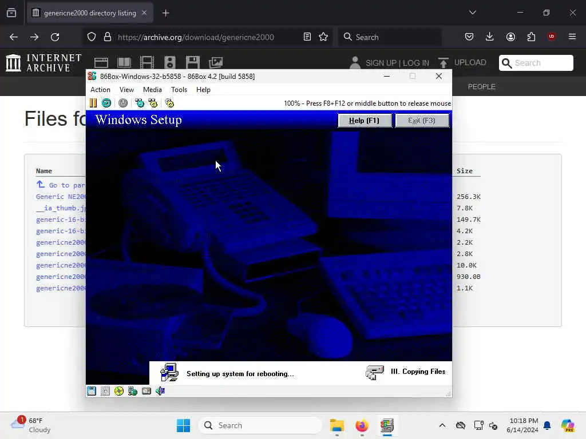Send Ctrl+Alt+Esc icon in 86Box toolbar
The image size is (586, 439).
(x=153, y=103)
